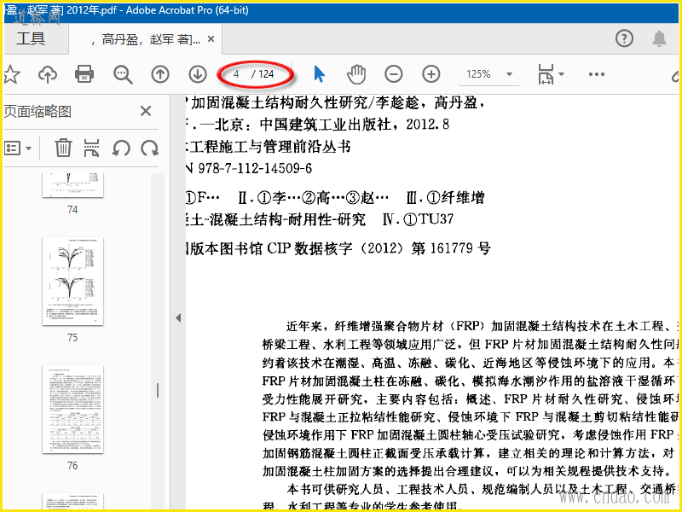Click the current page number field
Image resolution: width=682 pixels, height=512 pixels.
pos(236,74)
